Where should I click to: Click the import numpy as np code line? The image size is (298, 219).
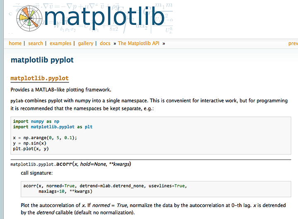click(x=36, y=121)
